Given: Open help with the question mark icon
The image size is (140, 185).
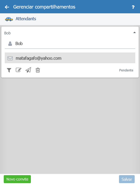Looking at the screenshot, I should 133,7.
